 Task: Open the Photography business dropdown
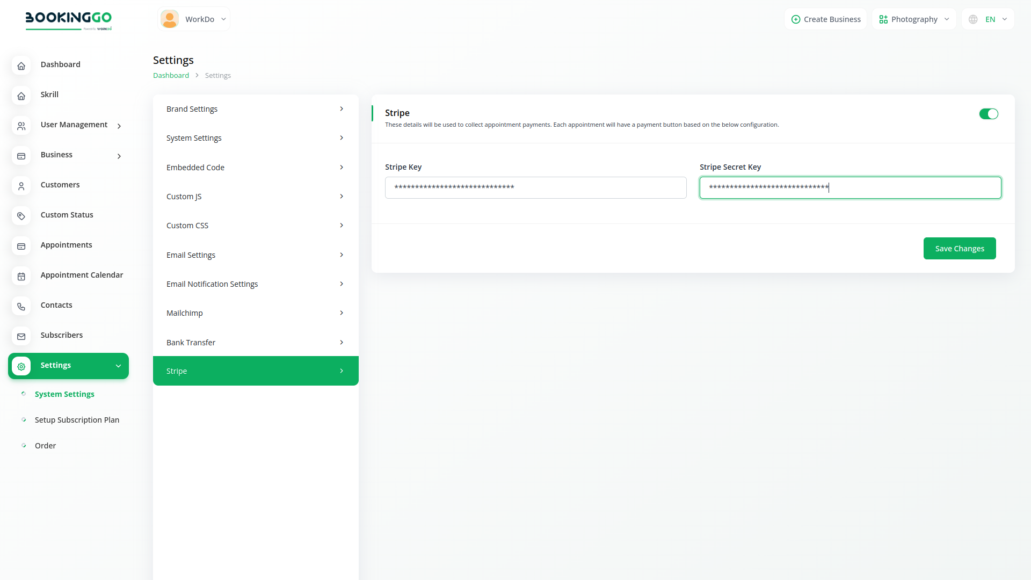tap(914, 19)
